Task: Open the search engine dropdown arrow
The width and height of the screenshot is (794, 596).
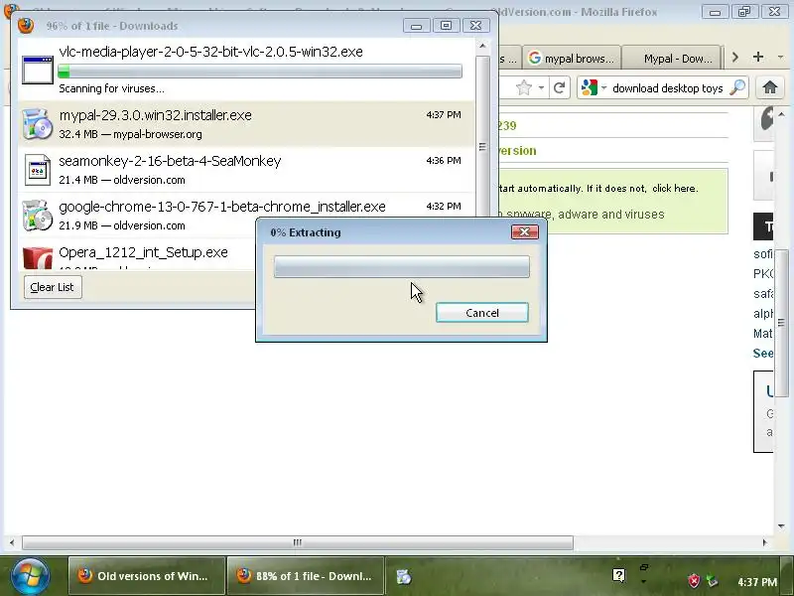Action: pos(603,87)
